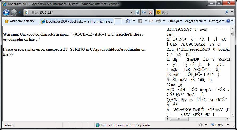Click the status bar security settings icon

point(201,125)
